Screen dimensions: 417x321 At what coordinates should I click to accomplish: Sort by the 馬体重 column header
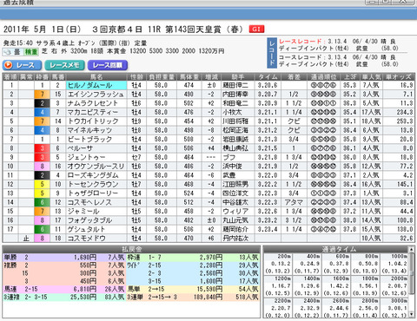point(189,77)
